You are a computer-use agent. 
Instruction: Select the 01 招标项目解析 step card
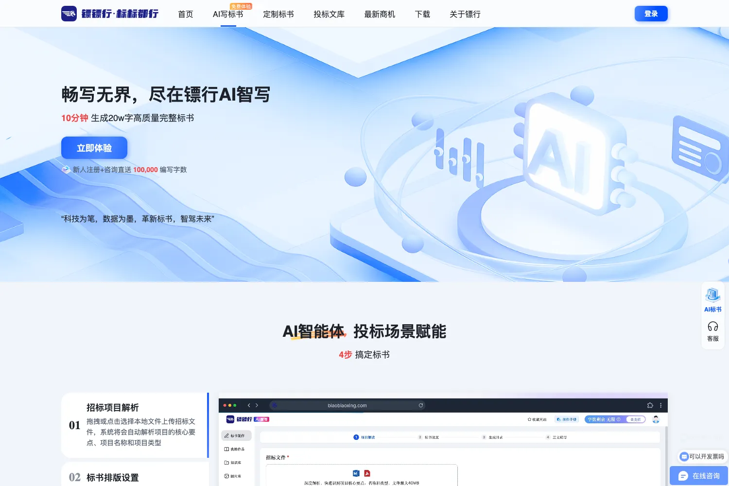pos(135,425)
